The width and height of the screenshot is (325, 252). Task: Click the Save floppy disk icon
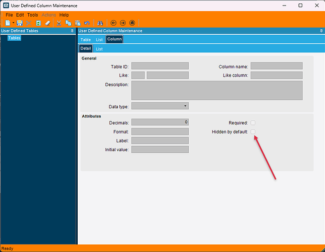pyautogui.click(x=20, y=23)
